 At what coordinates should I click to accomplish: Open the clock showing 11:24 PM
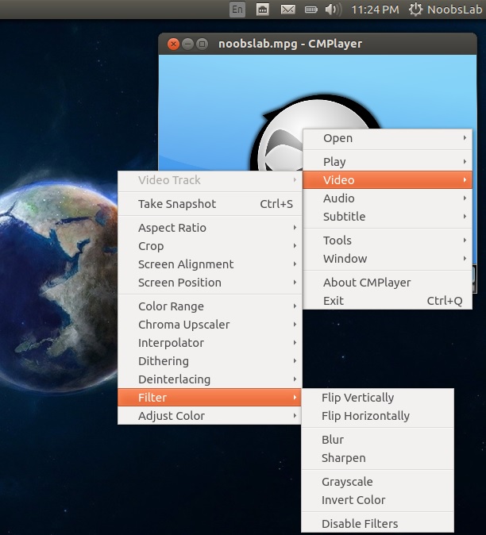coord(375,10)
